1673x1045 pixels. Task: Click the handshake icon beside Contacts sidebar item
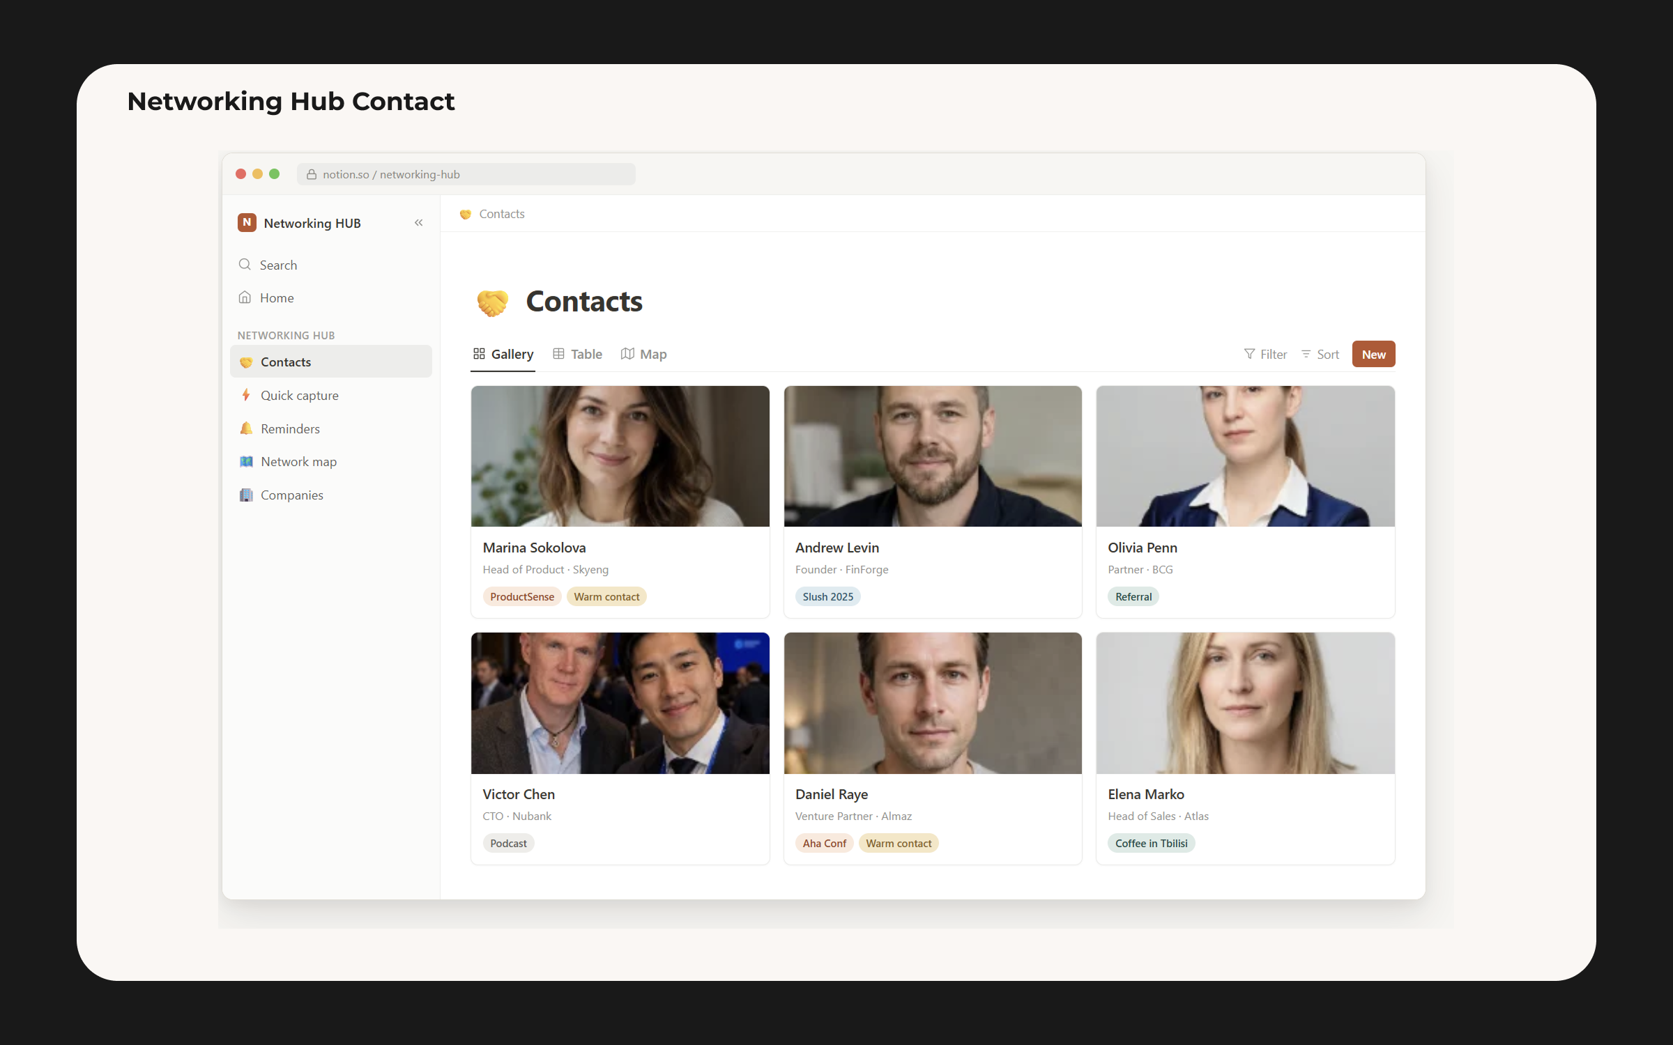tap(246, 362)
